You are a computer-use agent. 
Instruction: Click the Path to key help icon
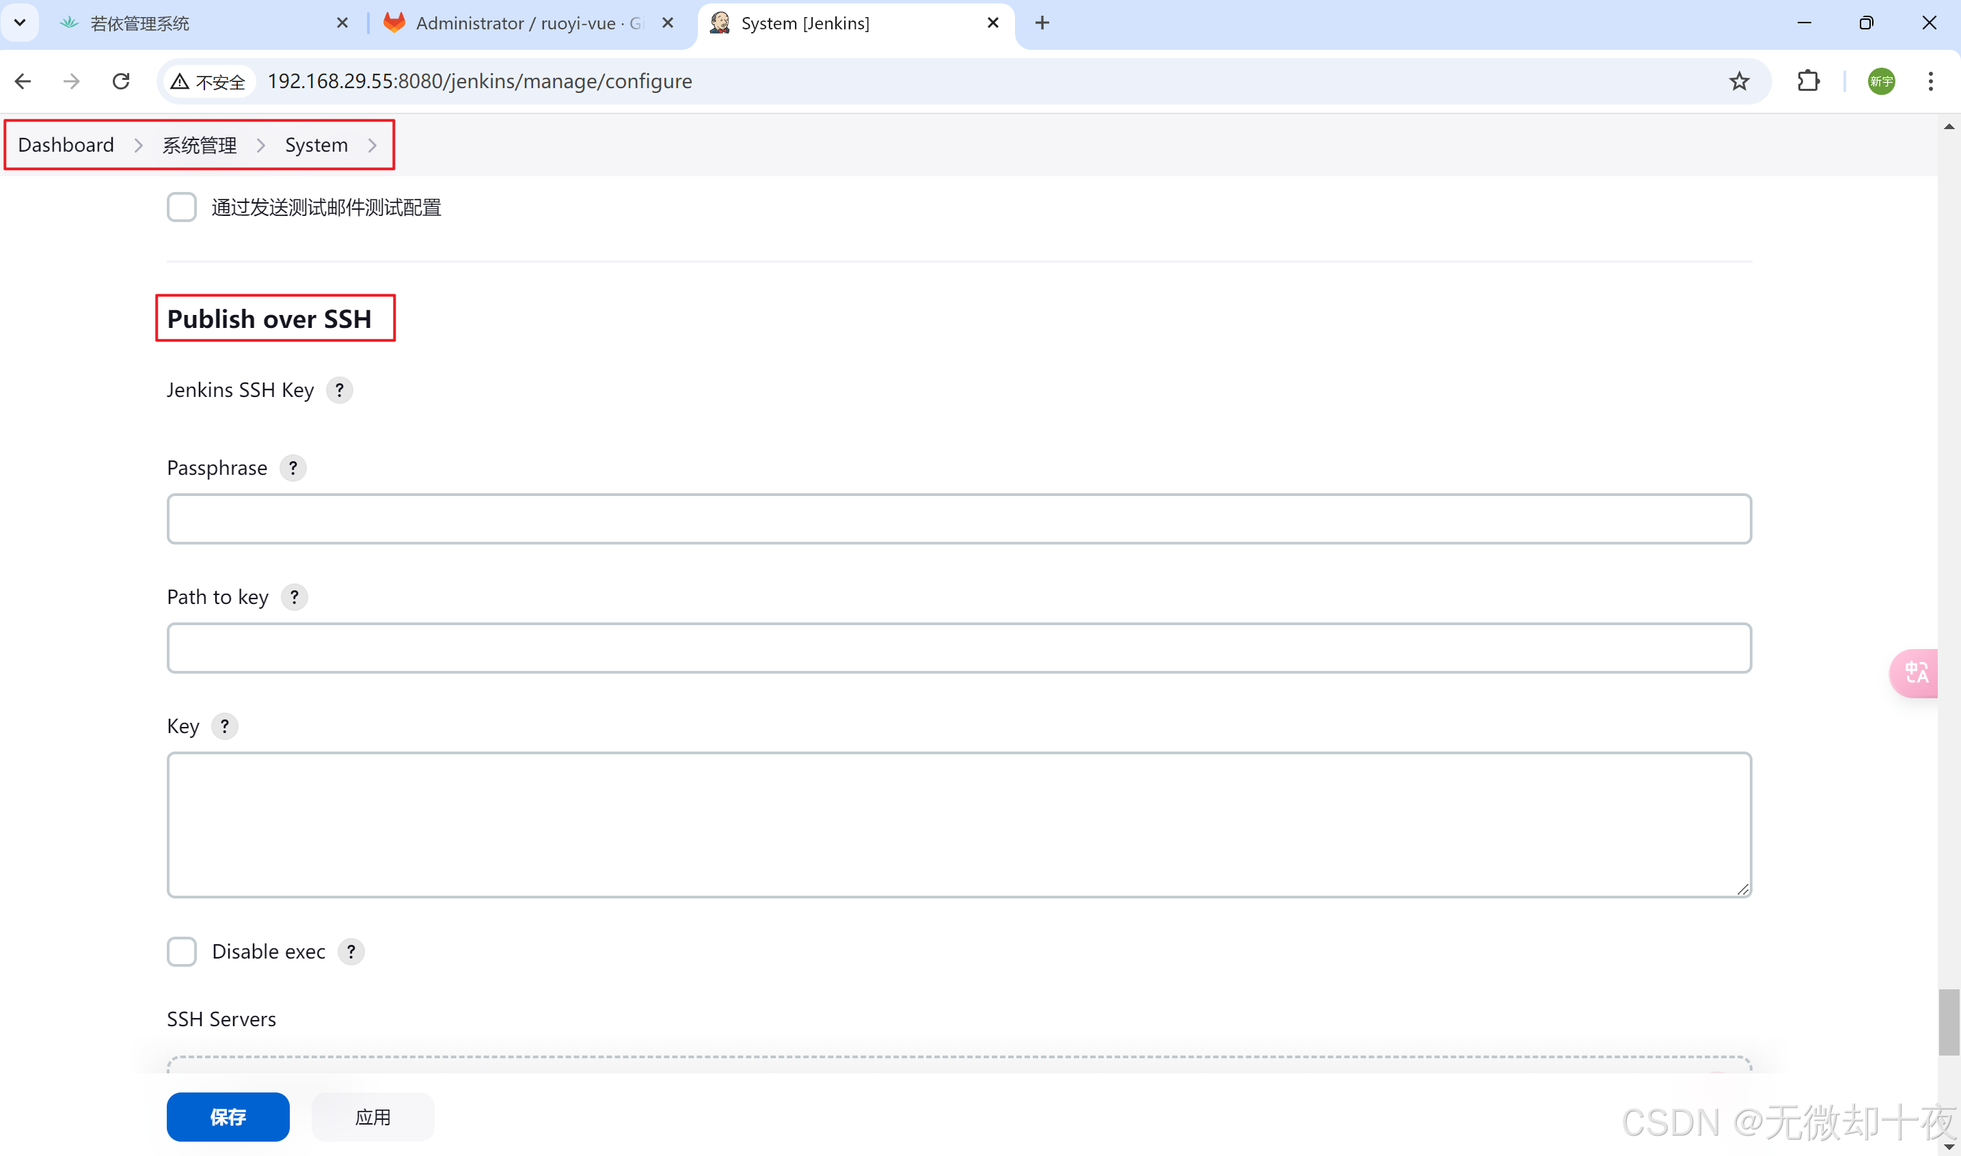click(x=294, y=598)
